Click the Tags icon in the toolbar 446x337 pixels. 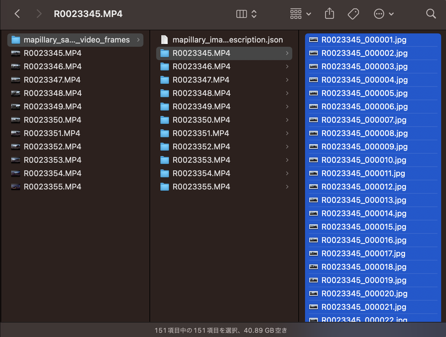click(353, 13)
